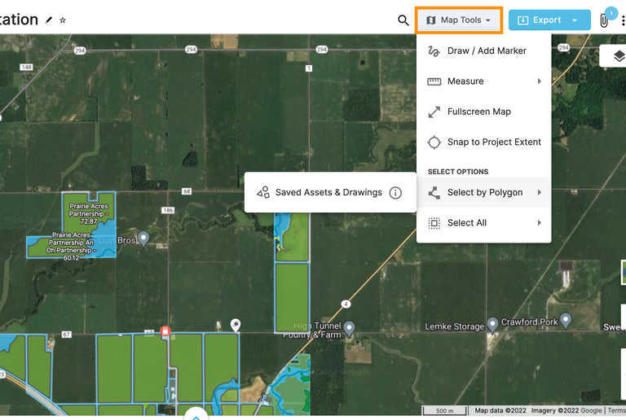Click the Select All dashed-square icon

[434, 223]
